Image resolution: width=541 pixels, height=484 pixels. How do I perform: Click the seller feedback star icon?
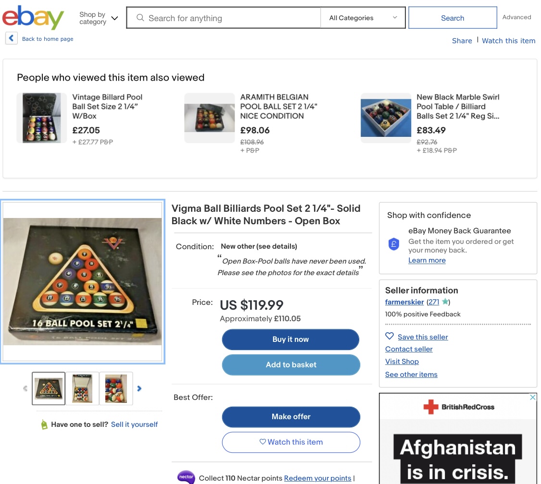(445, 302)
